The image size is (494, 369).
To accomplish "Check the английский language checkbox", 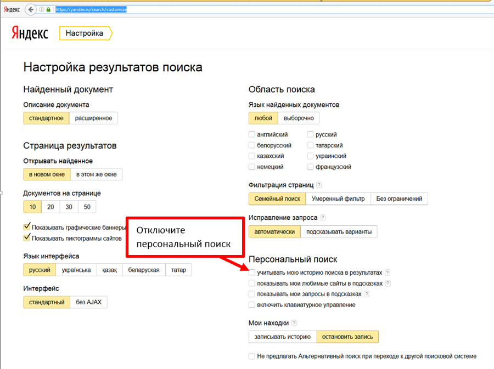I will pos(252,134).
